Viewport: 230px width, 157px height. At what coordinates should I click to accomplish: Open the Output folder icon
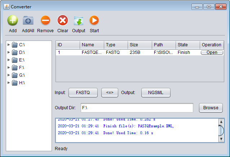(x=79, y=21)
